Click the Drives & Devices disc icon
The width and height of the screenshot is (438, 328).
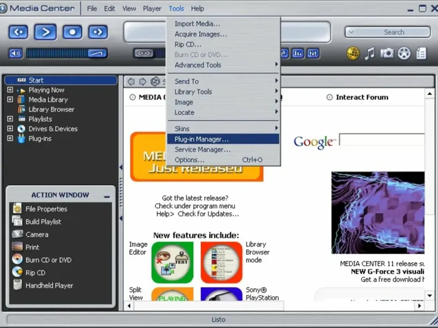21,129
